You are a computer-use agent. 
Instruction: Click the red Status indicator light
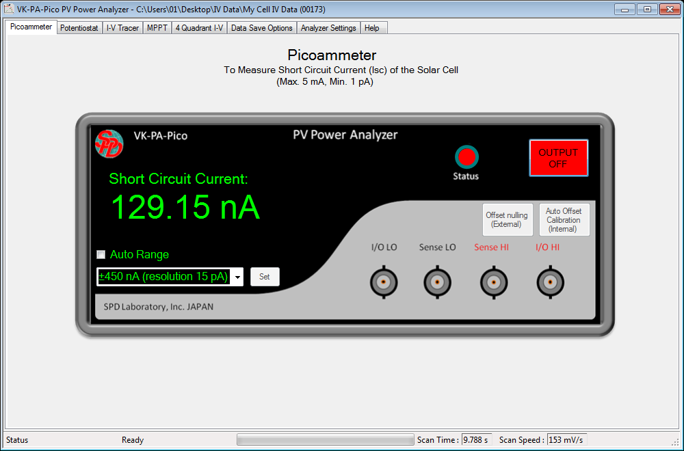click(466, 157)
